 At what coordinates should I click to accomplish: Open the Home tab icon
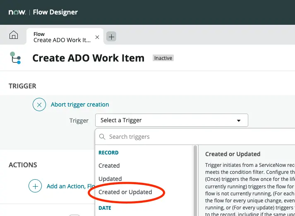pyautogui.click(x=14, y=36)
